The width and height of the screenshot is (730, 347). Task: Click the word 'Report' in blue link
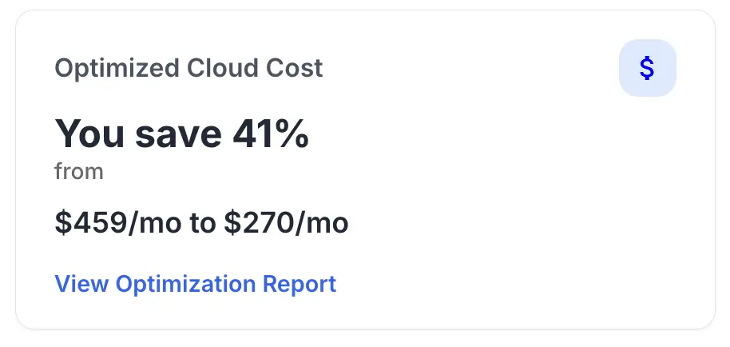(300, 284)
